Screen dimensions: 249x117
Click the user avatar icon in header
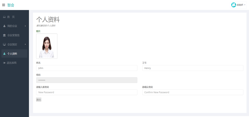coord(233,5)
